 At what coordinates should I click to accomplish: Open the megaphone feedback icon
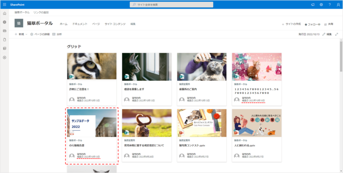point(313,4)
